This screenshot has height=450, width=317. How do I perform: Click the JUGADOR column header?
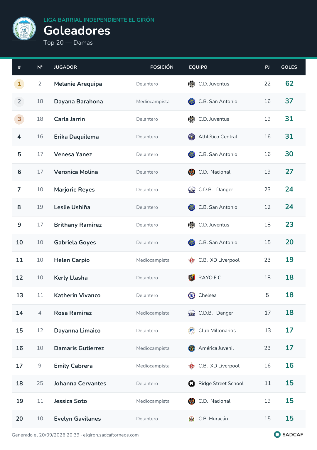[65, 67]
